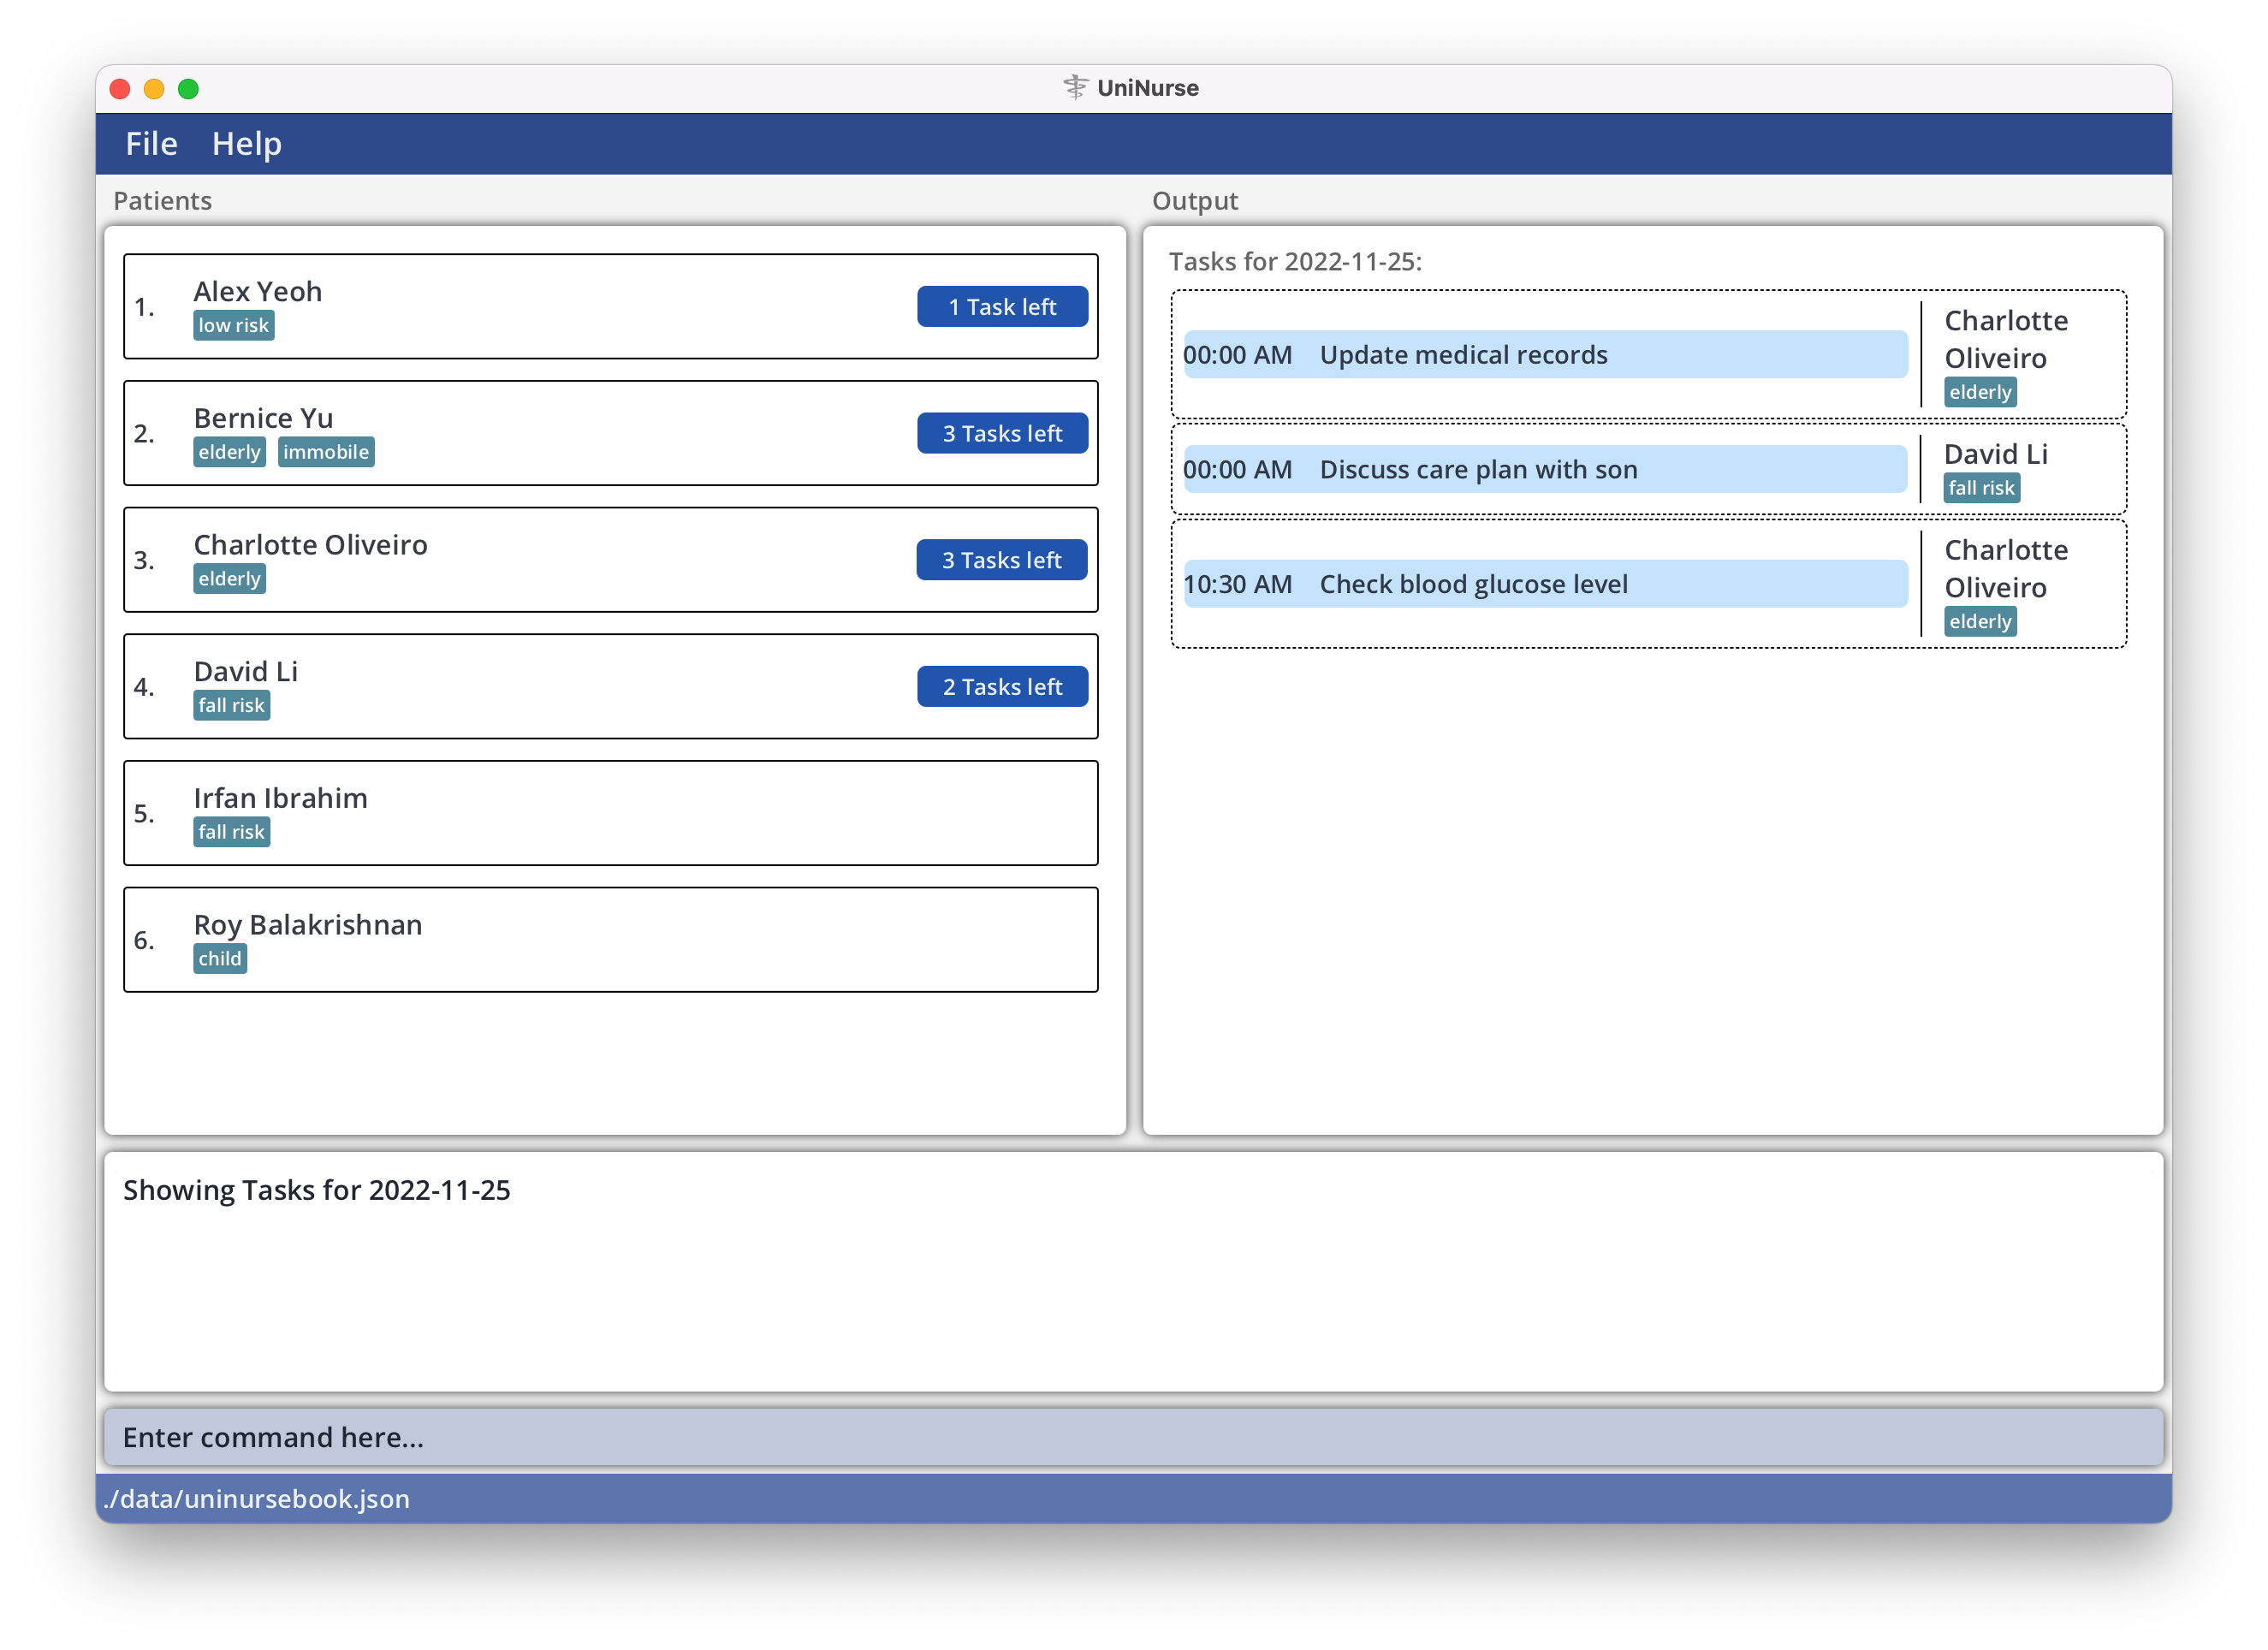2268x1650 pixels.
Task: Click the Check blood glucose level task
Action: pyautogui.click(x=1544, y=584)
